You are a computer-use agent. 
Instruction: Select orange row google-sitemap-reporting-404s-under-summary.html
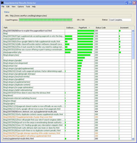tap(67, 133)
